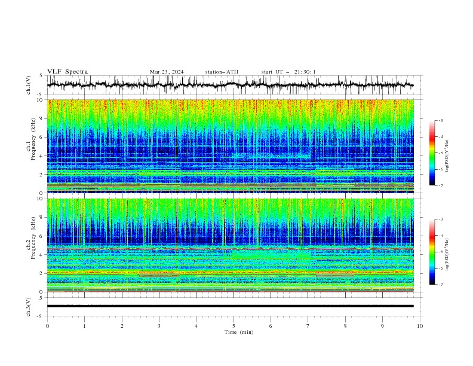473x366 pixels.
Task: Click the ch.1 frequency tick label "6"
Action: pos(42,137)
